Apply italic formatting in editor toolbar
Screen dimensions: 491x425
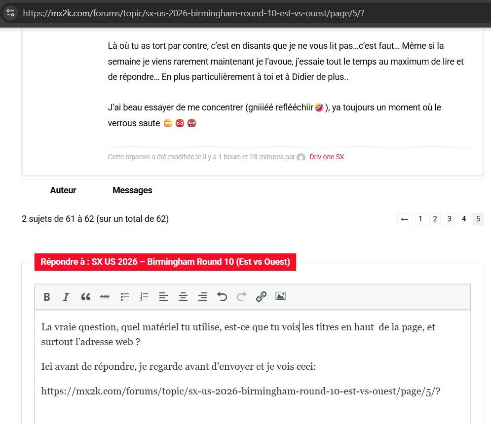66,297
